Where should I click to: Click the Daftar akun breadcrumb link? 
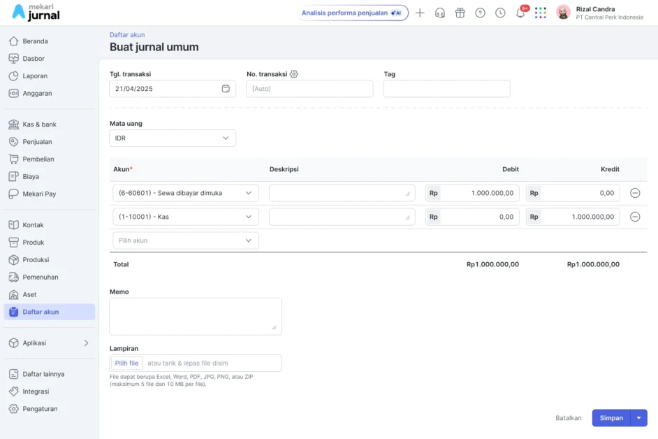coord(127,35)
